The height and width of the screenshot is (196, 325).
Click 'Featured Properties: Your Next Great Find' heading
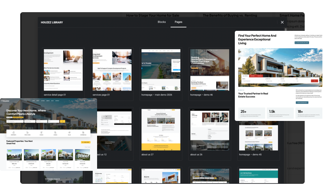coord(19,142)
